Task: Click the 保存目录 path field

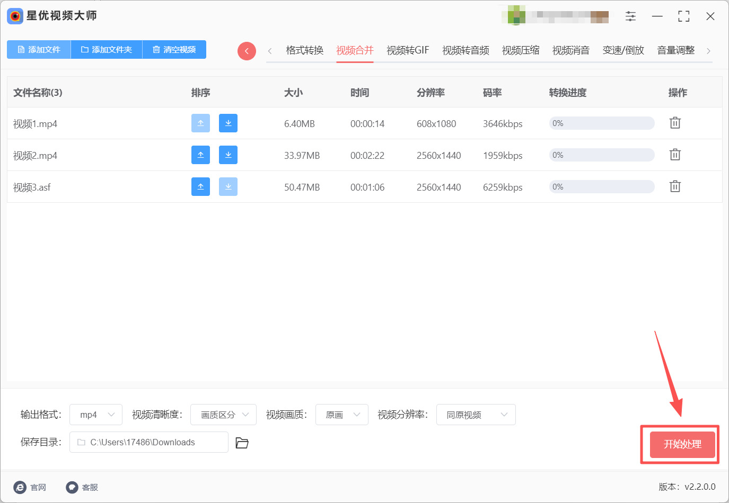Action: pos(149,442)
